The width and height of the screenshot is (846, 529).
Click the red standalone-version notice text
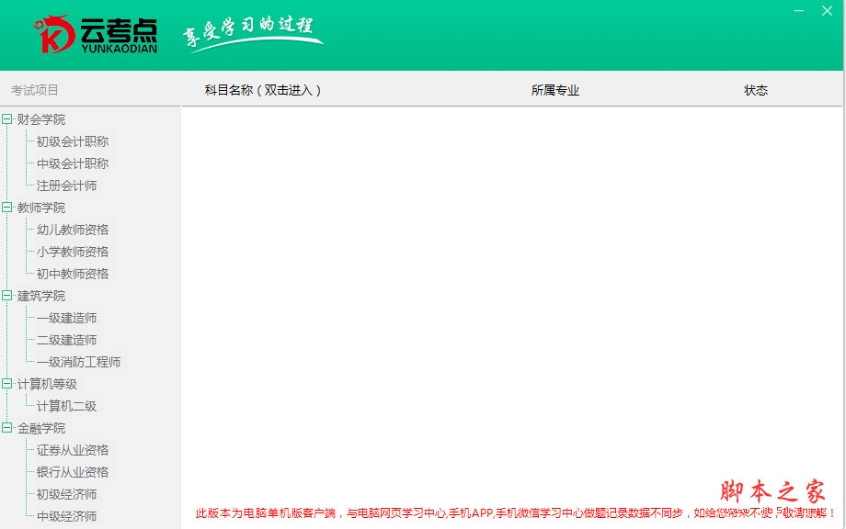(x=515, y=512)
